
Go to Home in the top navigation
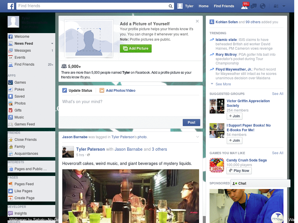click(203, 6)
